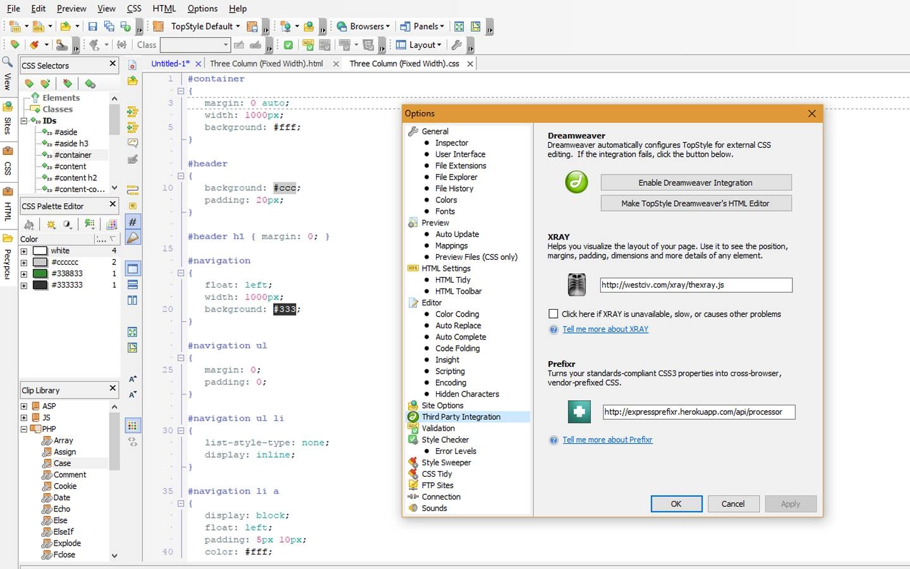
Task: Click the Dreamweaver logo icon in Options
Action: (576, 182)
